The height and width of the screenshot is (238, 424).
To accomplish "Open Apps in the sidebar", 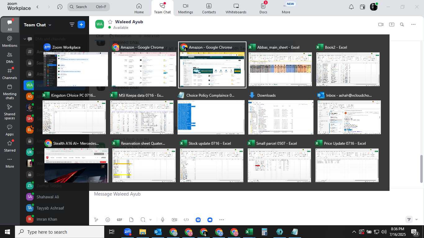I will click(x=10, y=130).
